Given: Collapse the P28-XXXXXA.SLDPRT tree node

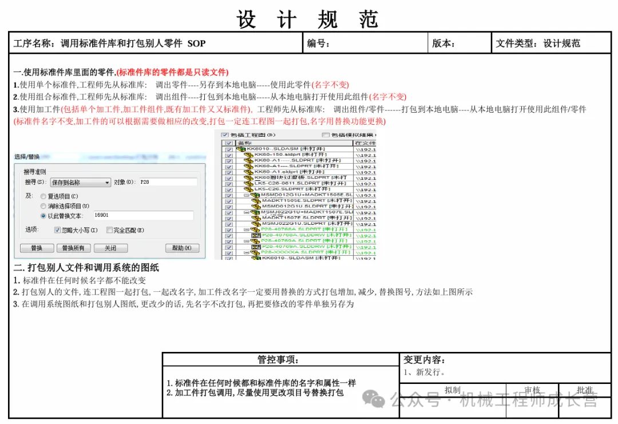Looking at the screenshot, I should click(247, 252).
